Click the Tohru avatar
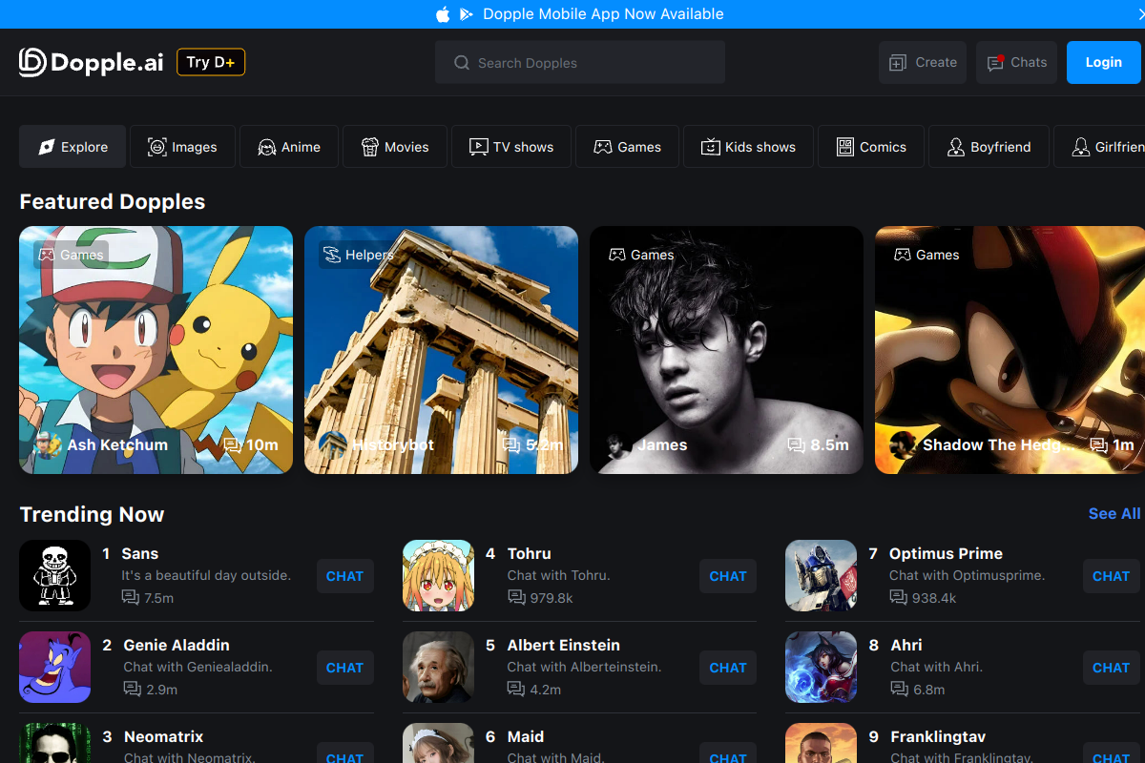 pyautogui.click(x=438, y=576)
